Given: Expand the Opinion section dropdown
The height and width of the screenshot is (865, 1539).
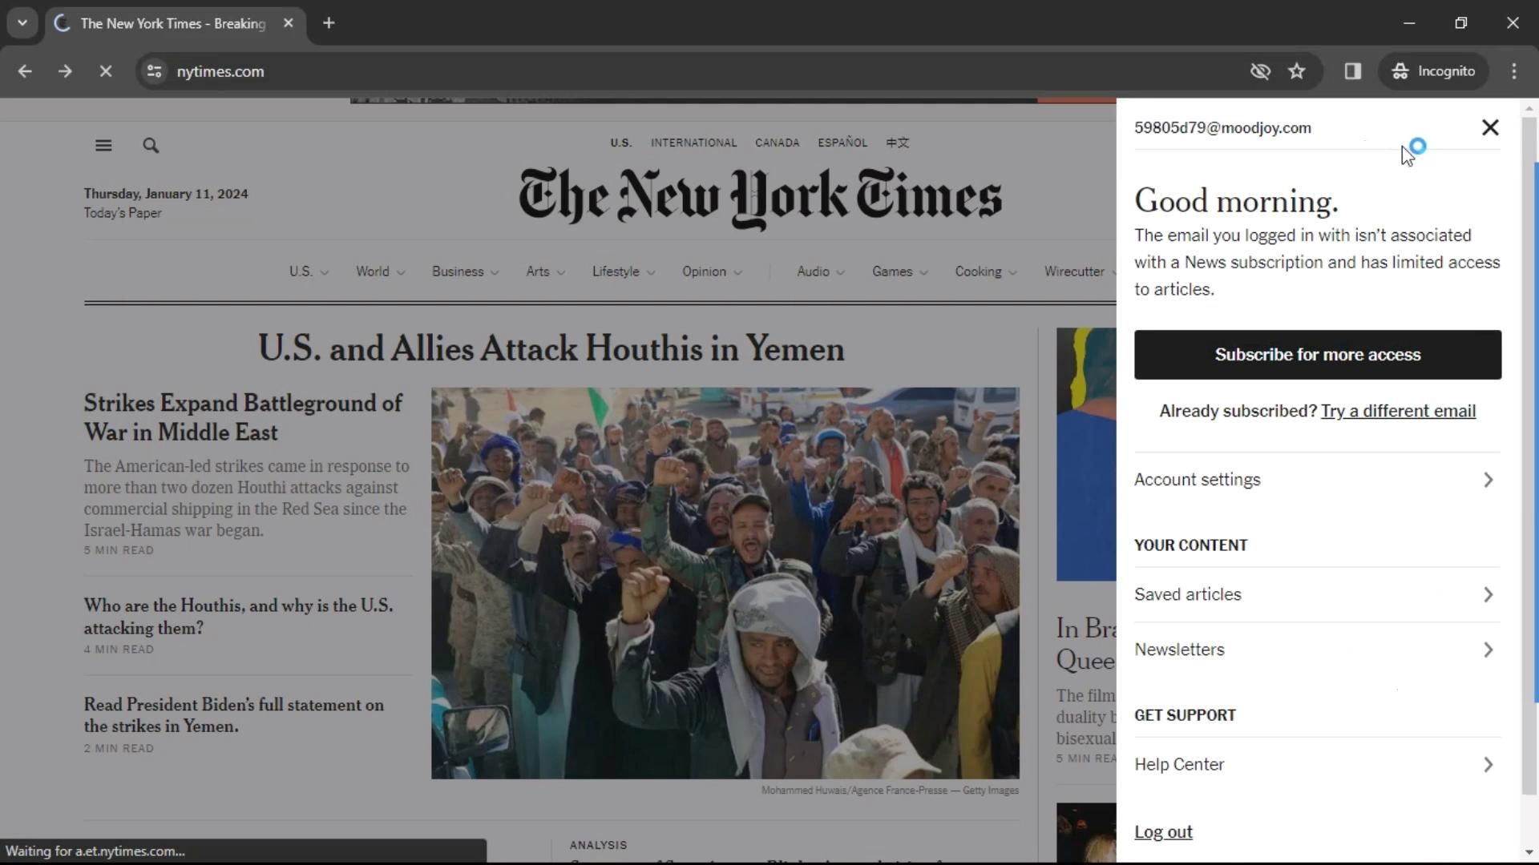Looking at the screenshot, I should pos(712,272).
